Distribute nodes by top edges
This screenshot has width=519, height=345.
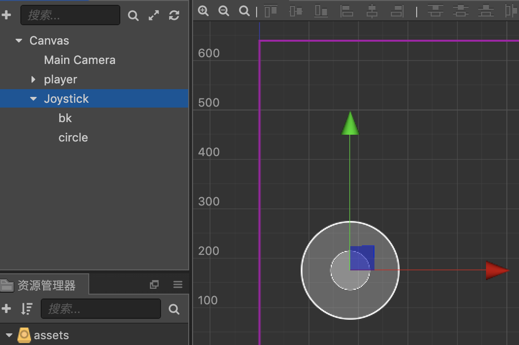pos(435,11)
